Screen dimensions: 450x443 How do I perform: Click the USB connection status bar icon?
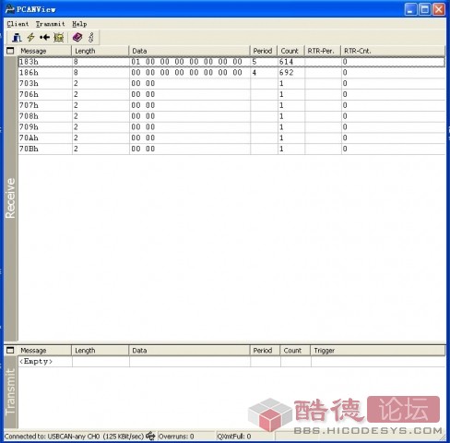coord(150,436)
